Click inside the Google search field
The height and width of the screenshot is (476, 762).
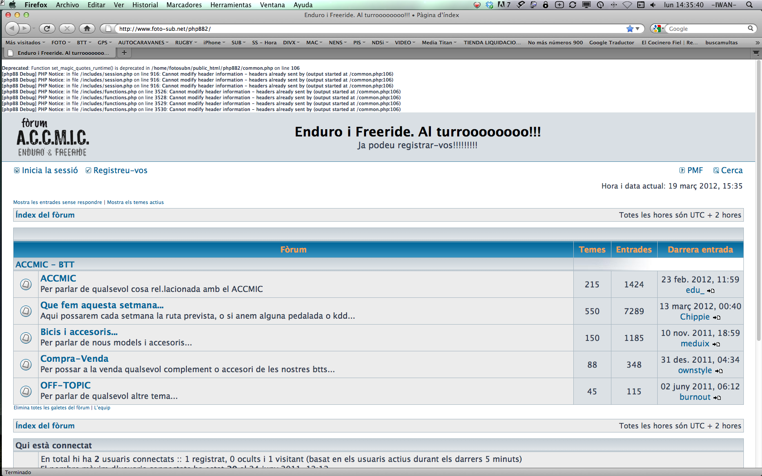(703, 28)
